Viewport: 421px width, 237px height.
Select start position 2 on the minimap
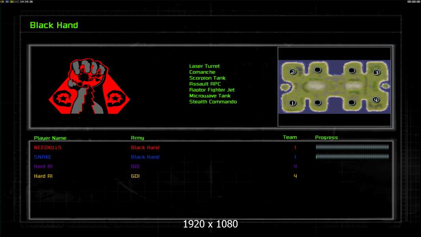click(x=293, y=71)
